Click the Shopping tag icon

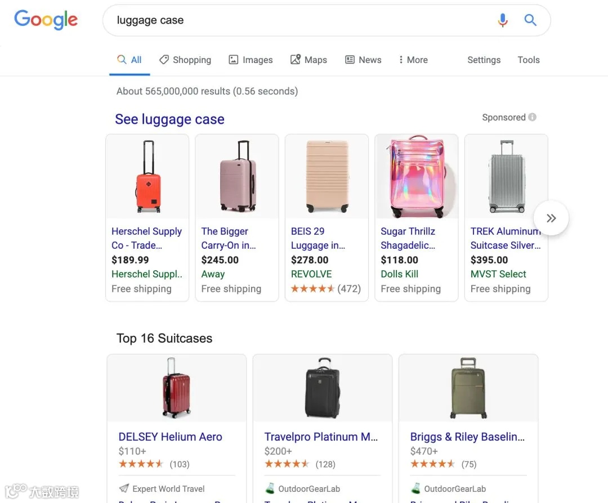(x=164, y=60)
